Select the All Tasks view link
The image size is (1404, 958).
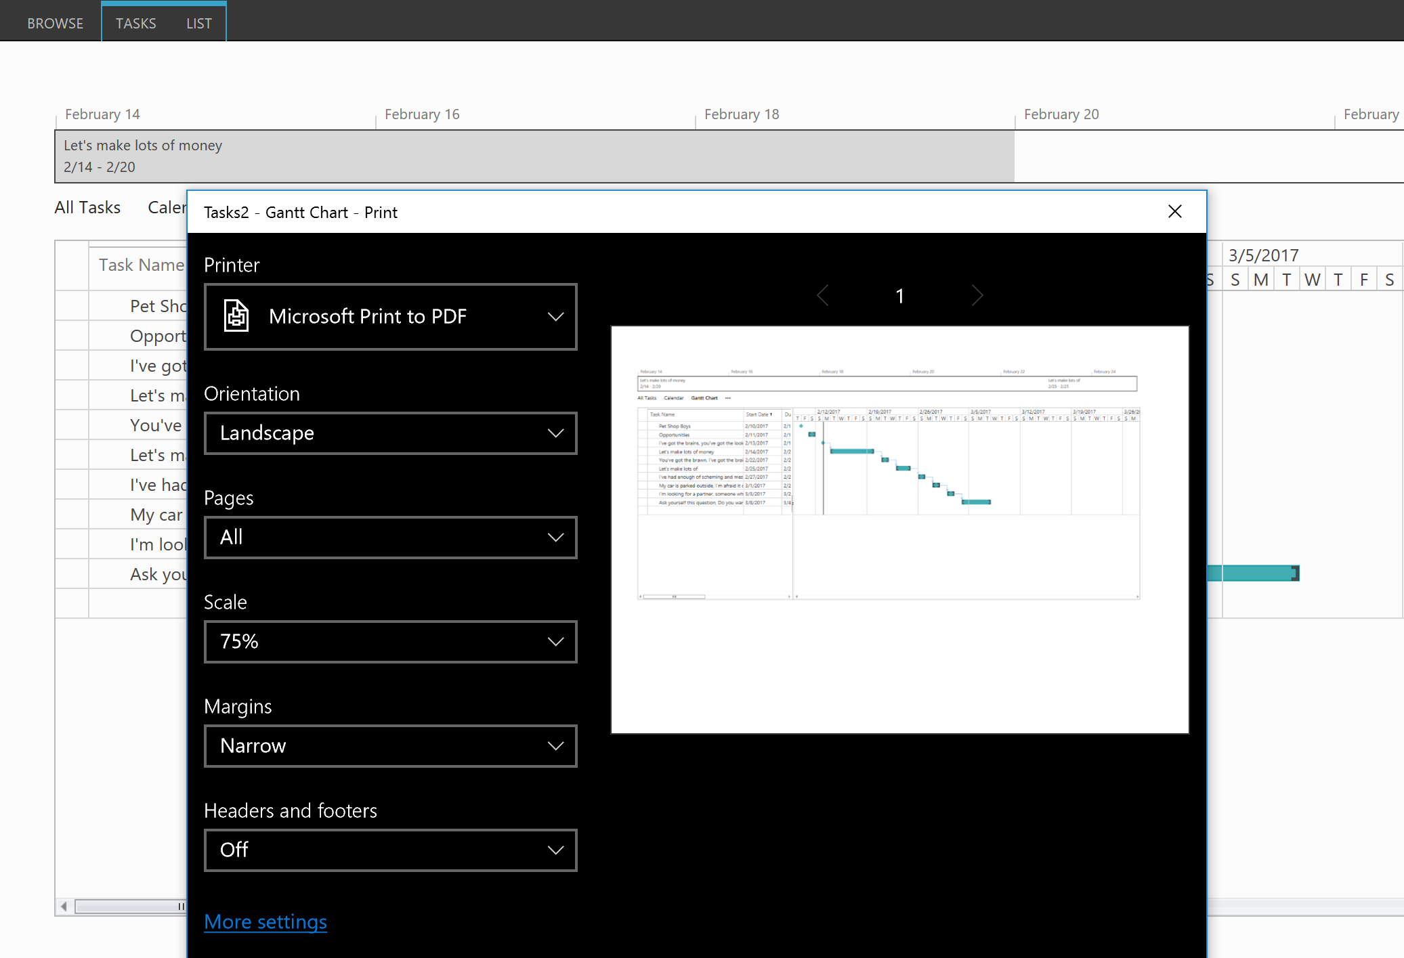click(x=87, y=207)
